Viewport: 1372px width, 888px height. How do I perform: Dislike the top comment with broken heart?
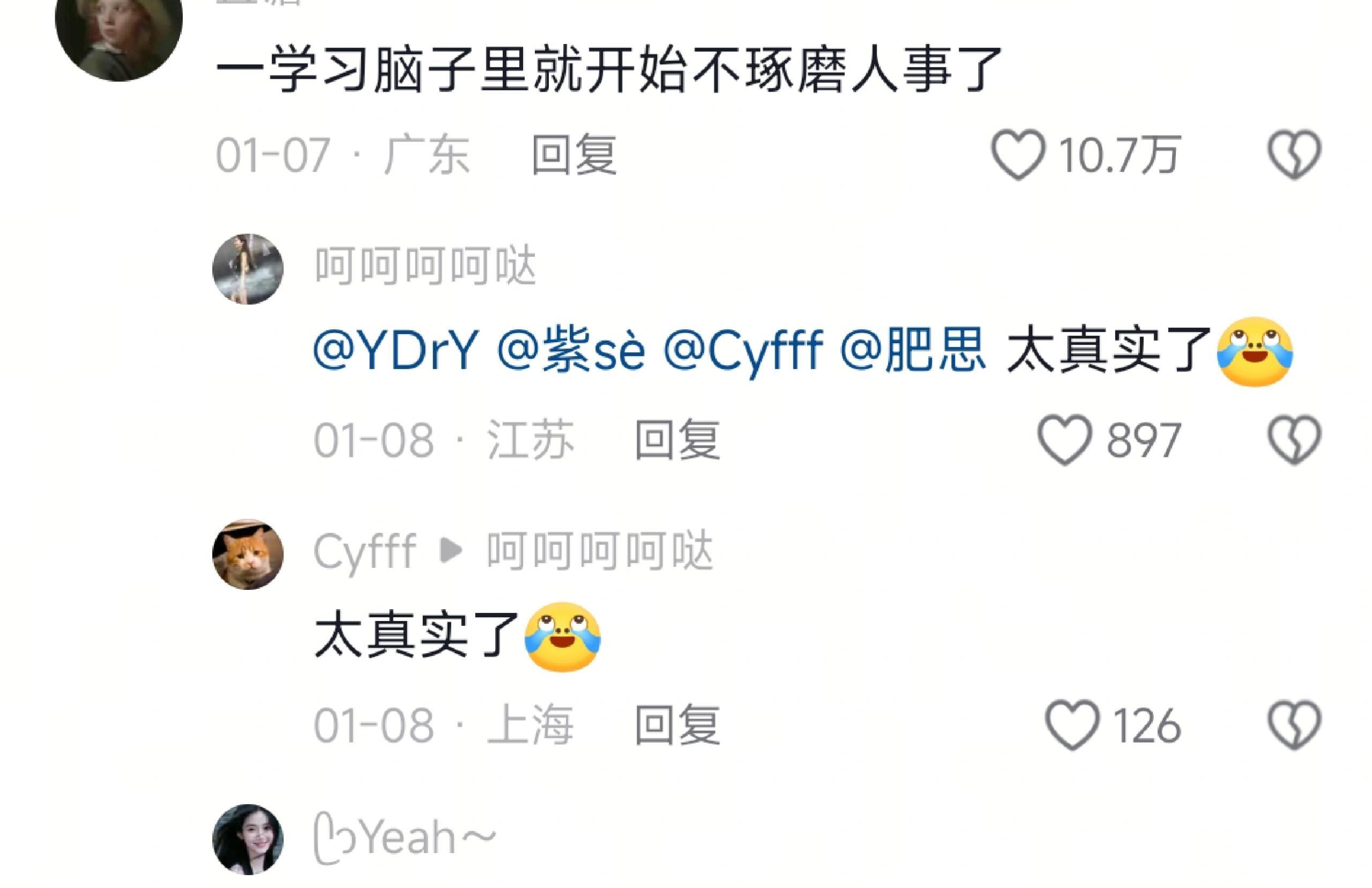[1294, 154]
